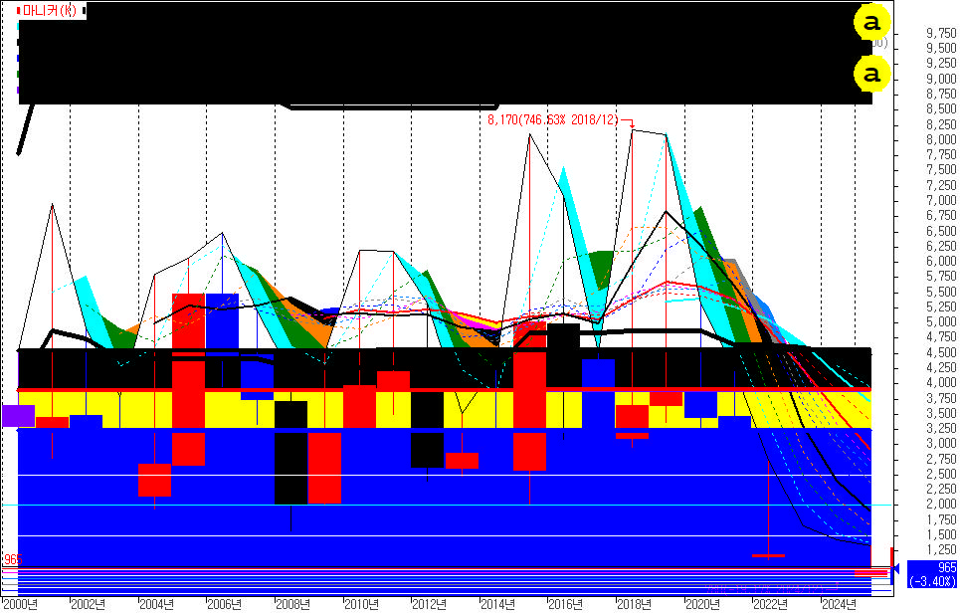This screenshot has height=614, width=960.
Task: Click the 2010년 label on time axis
Action: (x=360, y=604)
